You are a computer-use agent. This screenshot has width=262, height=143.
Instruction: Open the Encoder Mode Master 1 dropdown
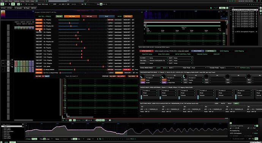(228, 68)
